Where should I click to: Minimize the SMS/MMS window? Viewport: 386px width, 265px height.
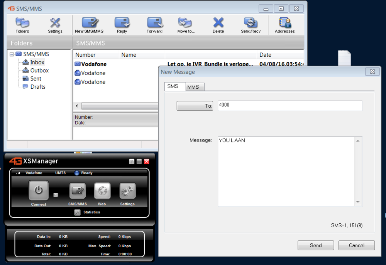click(x=266, y=8)
